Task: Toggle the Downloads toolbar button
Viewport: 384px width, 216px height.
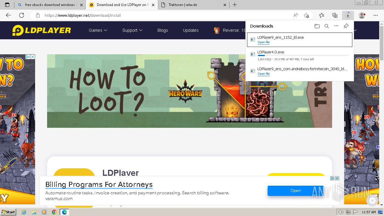Action: pos(348,15)
